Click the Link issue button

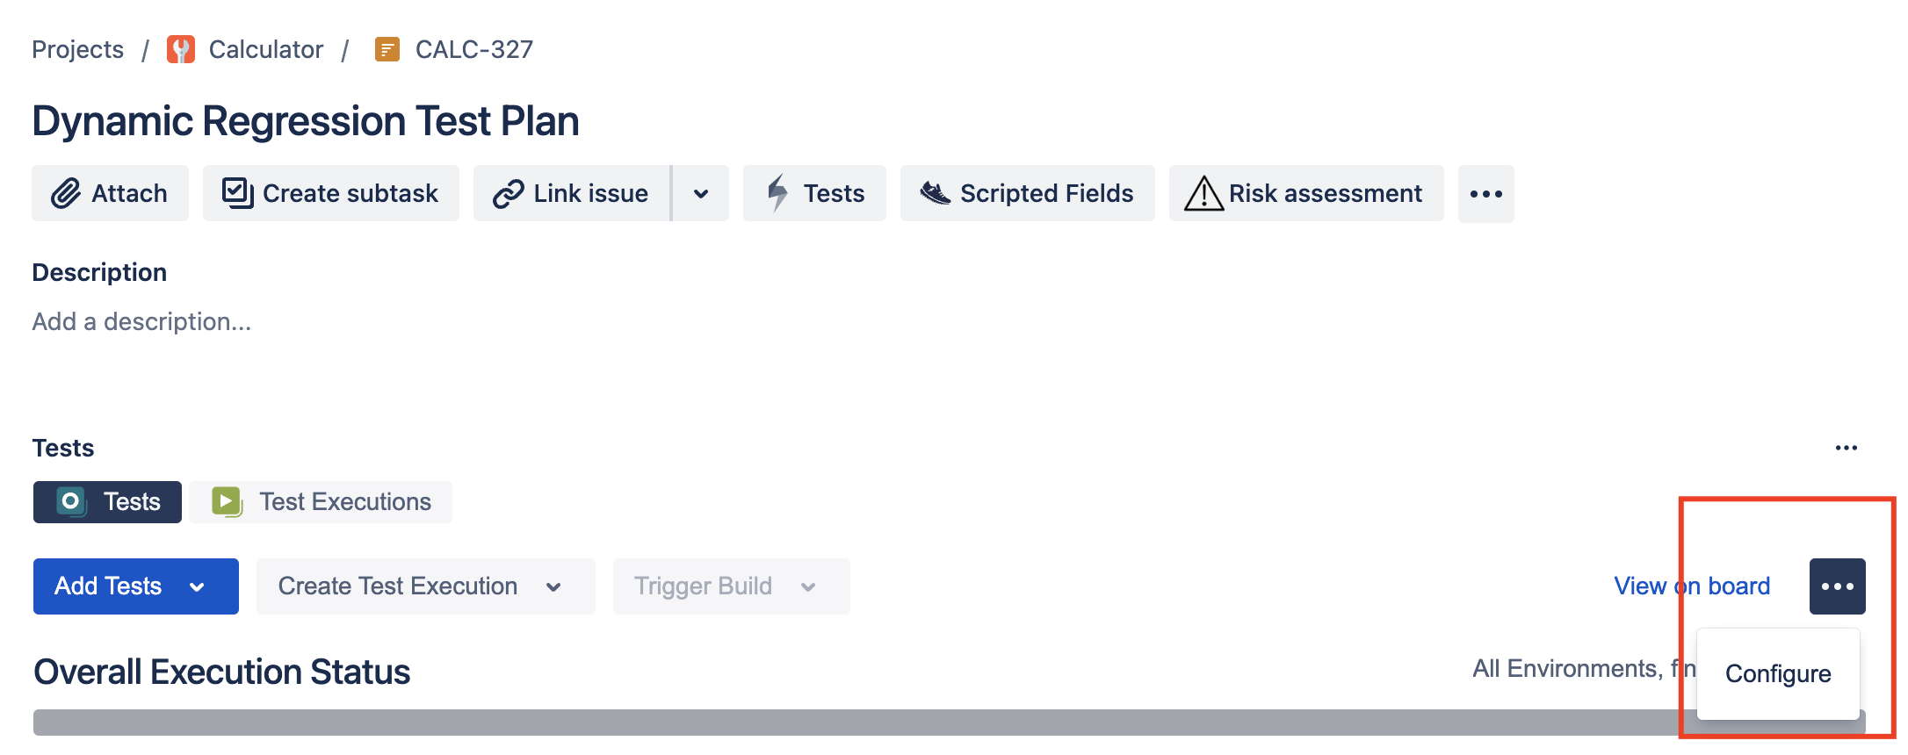[572, 193]
